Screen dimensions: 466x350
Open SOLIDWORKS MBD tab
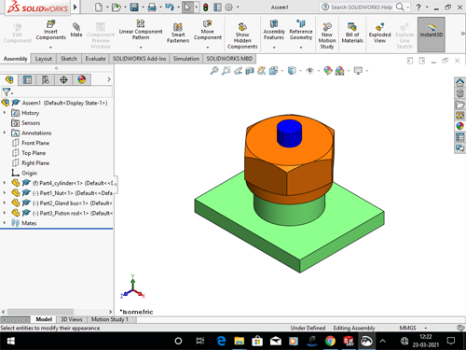(229, 59)
